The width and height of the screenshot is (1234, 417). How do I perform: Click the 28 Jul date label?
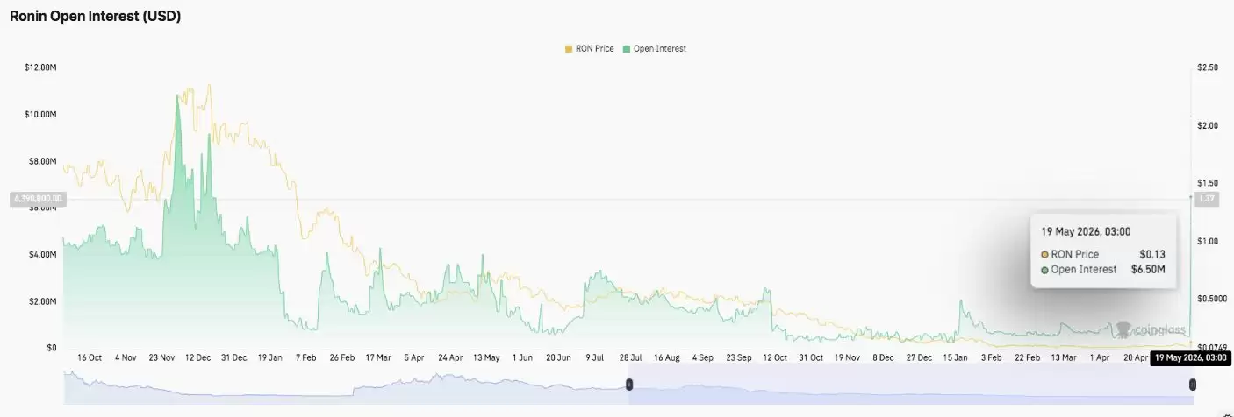(631, 357)
